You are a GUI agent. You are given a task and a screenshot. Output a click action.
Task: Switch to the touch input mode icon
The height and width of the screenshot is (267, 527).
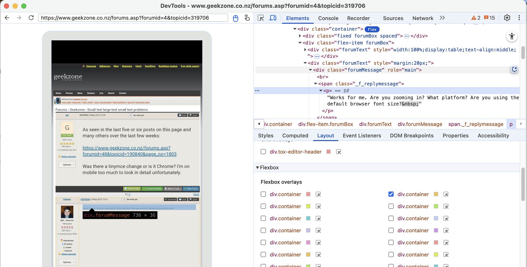point(247,18)
